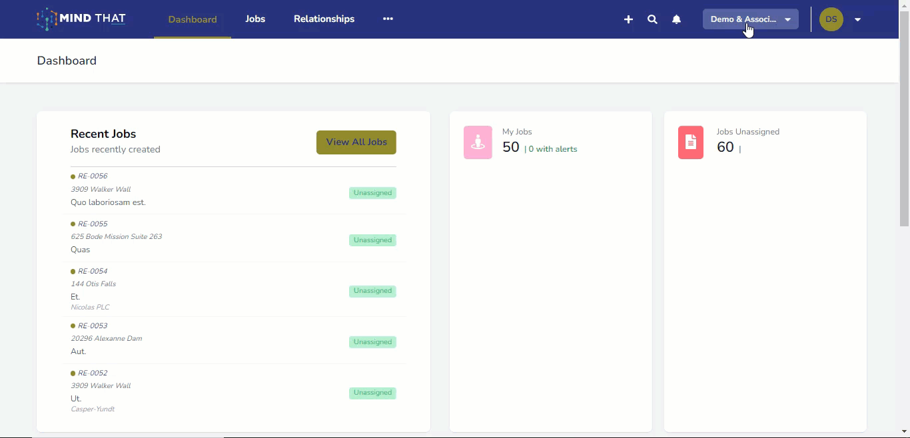Click the pink My Jobs icon
Screen dimensions: 910x438
pos(478,142)
